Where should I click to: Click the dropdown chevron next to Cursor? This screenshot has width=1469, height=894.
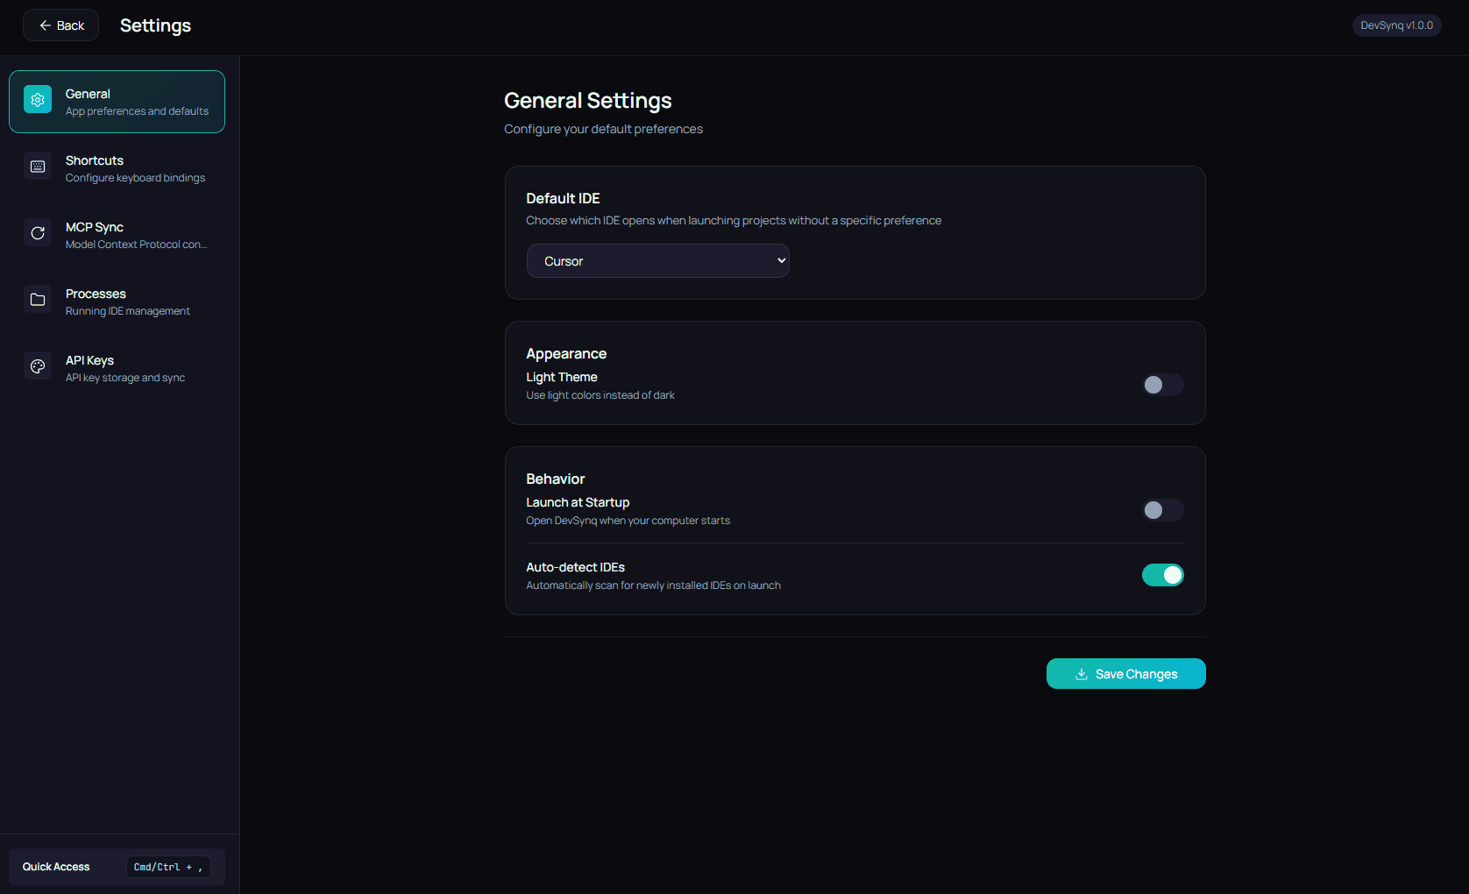coord(778,260)
